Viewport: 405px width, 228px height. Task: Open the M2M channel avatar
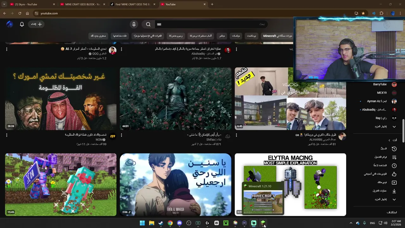(113, 136)
